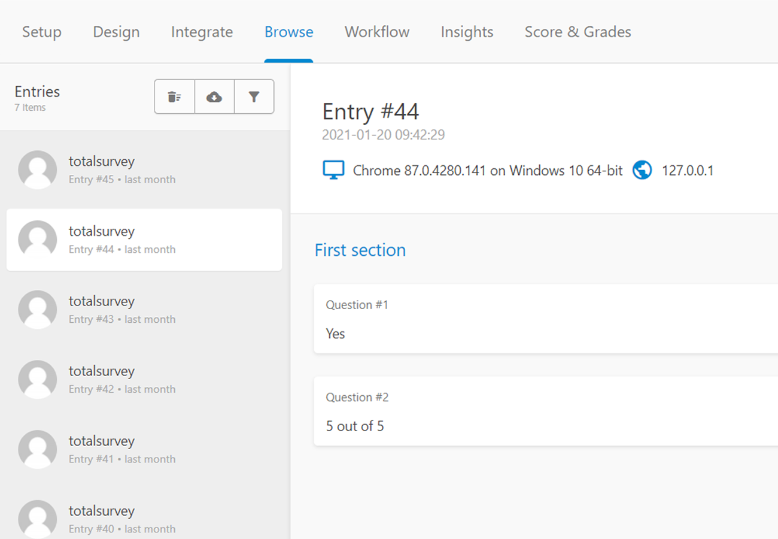Click 'Entry #45 • last month' subtitle

click(122, 180)
